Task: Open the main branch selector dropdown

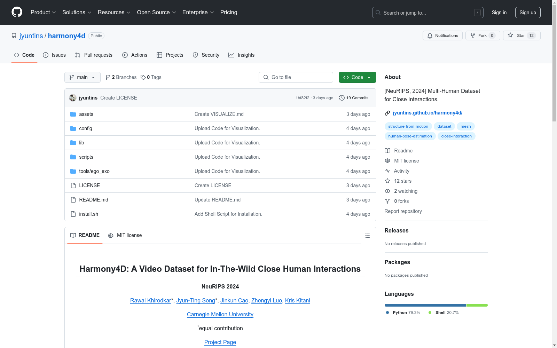Action: coord(83,77)
